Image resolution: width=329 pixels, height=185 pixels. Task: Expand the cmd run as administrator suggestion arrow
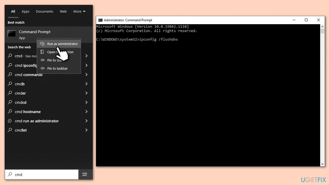(x=87, y=121)
